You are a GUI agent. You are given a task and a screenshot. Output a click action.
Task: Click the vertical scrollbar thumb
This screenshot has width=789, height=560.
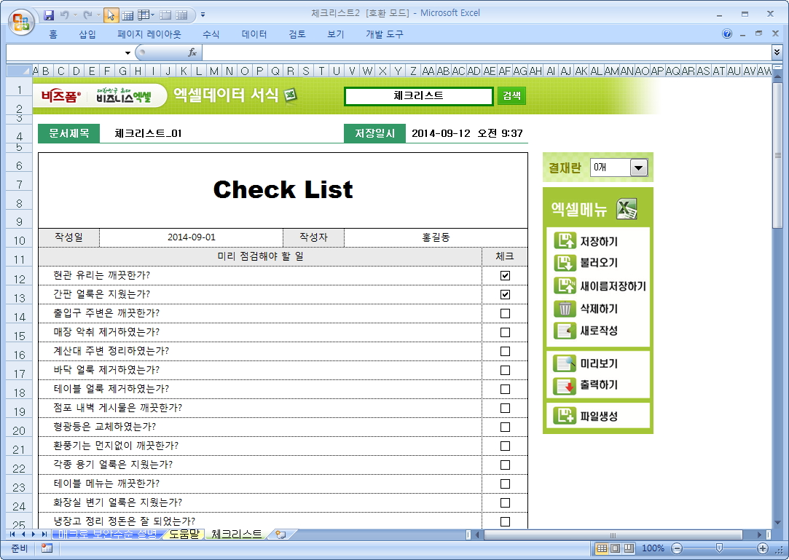click(777, 156)
